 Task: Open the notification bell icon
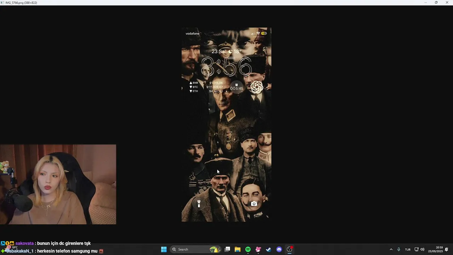[x=447, y=249]
